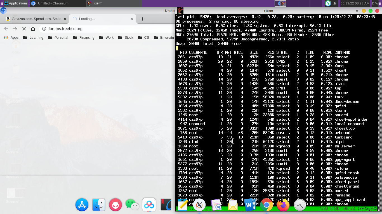Open the clock icon in dock

300,206
